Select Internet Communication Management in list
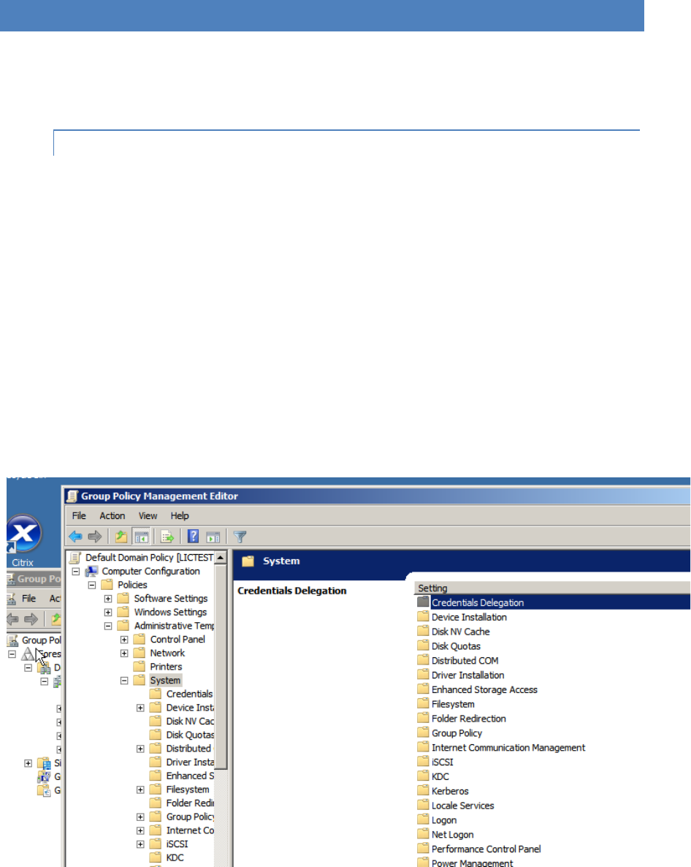The width and height of the screenshot is (691, 867). [508, 748]
